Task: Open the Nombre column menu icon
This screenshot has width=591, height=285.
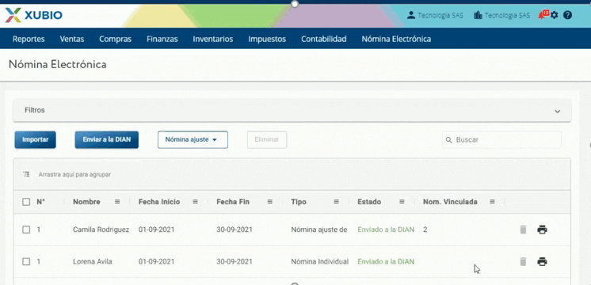Action: tap(117, 202)
